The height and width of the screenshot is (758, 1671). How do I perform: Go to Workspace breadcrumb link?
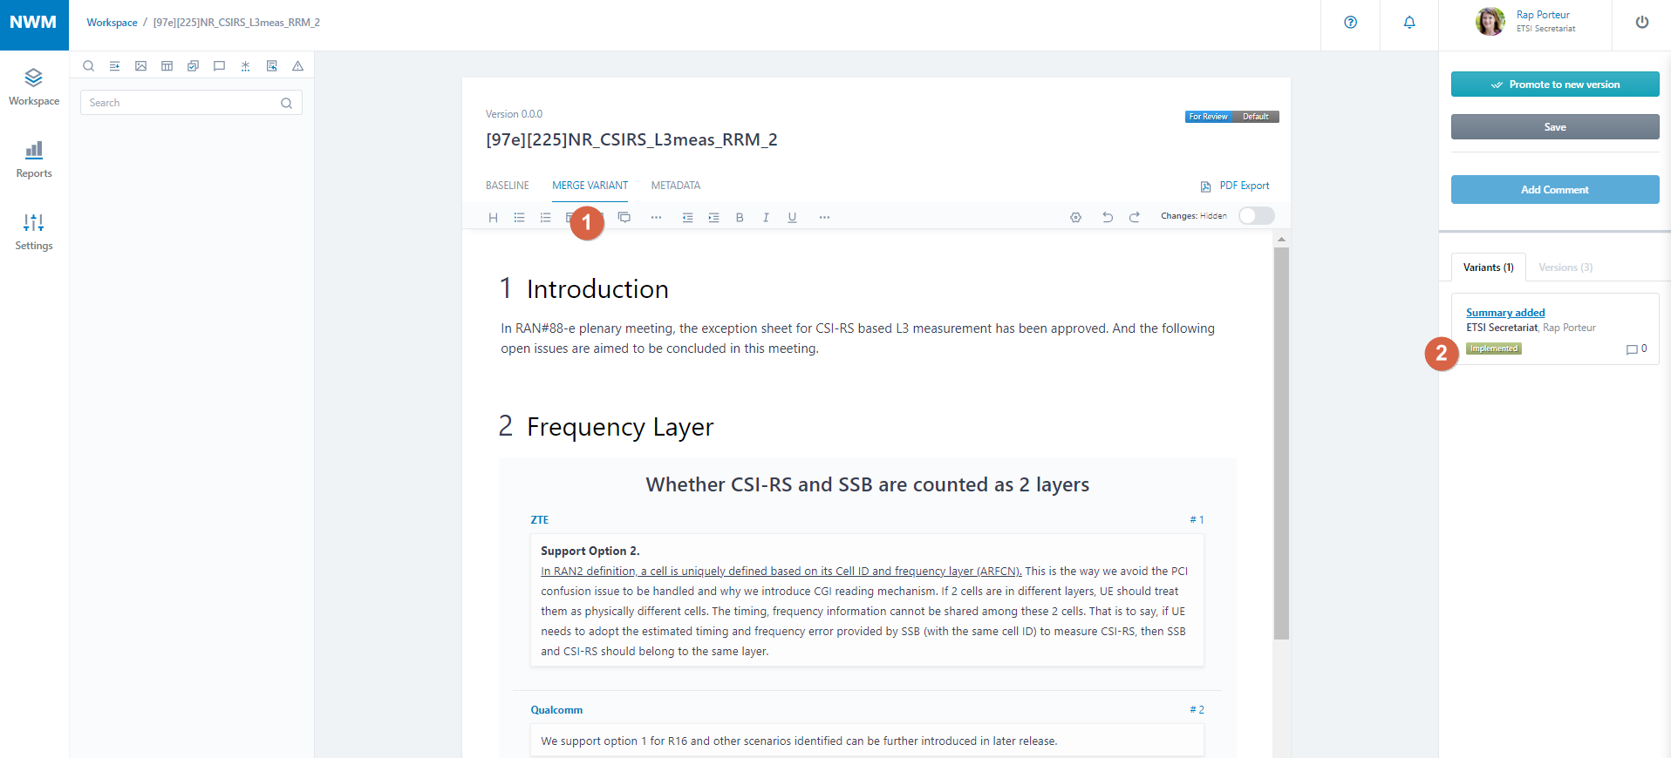[112, 23]
